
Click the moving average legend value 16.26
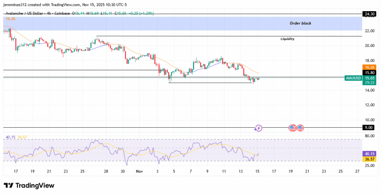[10, 19]
